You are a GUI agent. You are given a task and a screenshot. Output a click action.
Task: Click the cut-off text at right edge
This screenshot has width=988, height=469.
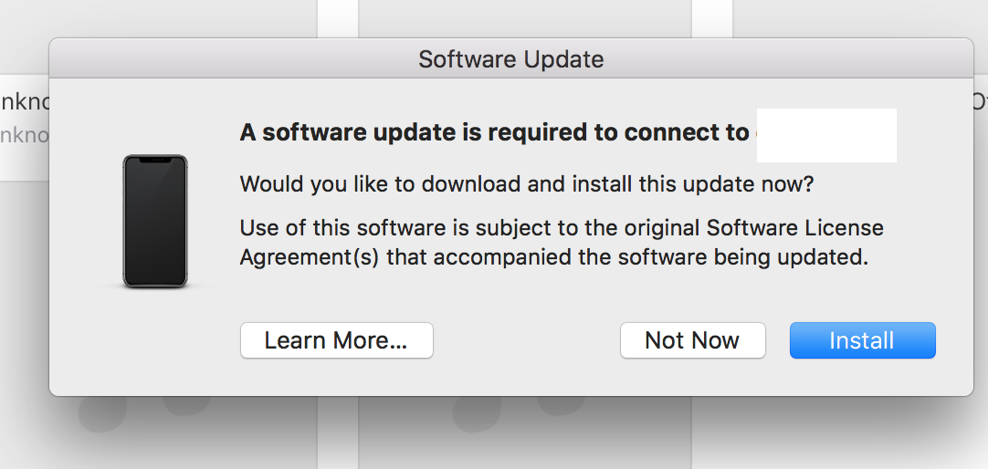click(x=981, y=101)
